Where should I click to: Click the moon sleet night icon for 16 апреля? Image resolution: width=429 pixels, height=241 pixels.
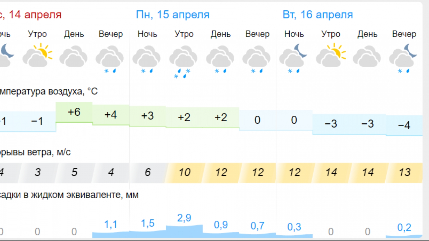tap(293, 58)
